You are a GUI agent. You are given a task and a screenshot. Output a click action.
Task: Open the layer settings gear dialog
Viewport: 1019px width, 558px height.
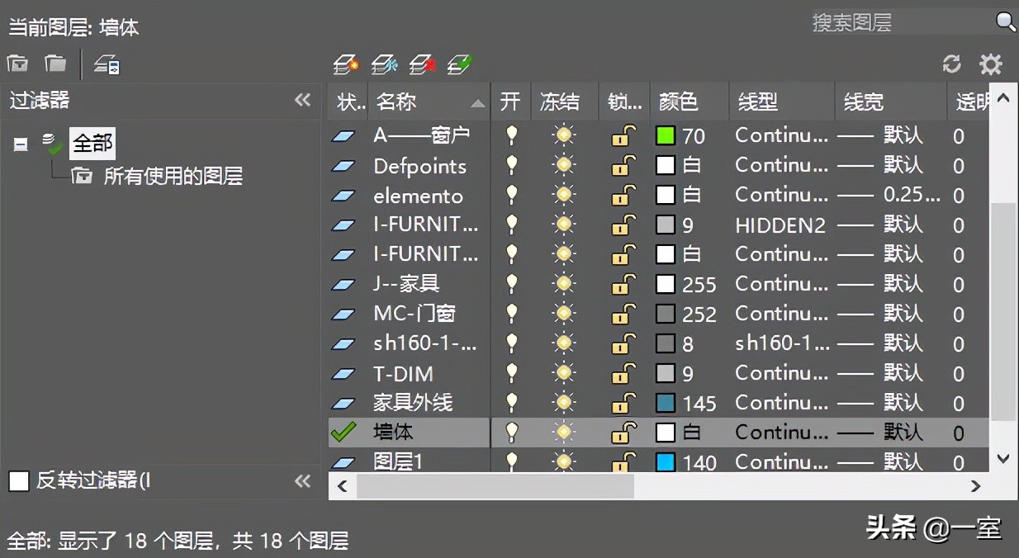991,64
